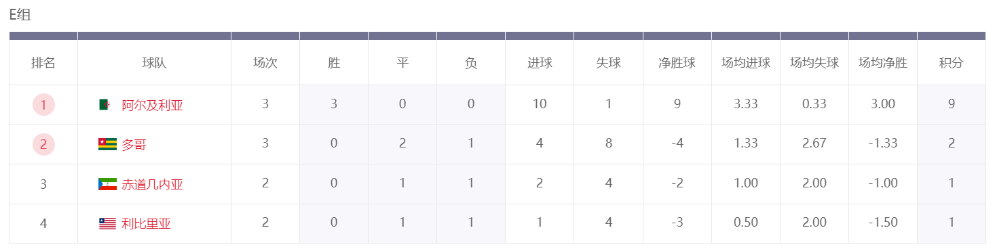Viewport: 995px width, 249px height.
Task: Open the 阿尔及利亚 team link
Action: [153, 105]
